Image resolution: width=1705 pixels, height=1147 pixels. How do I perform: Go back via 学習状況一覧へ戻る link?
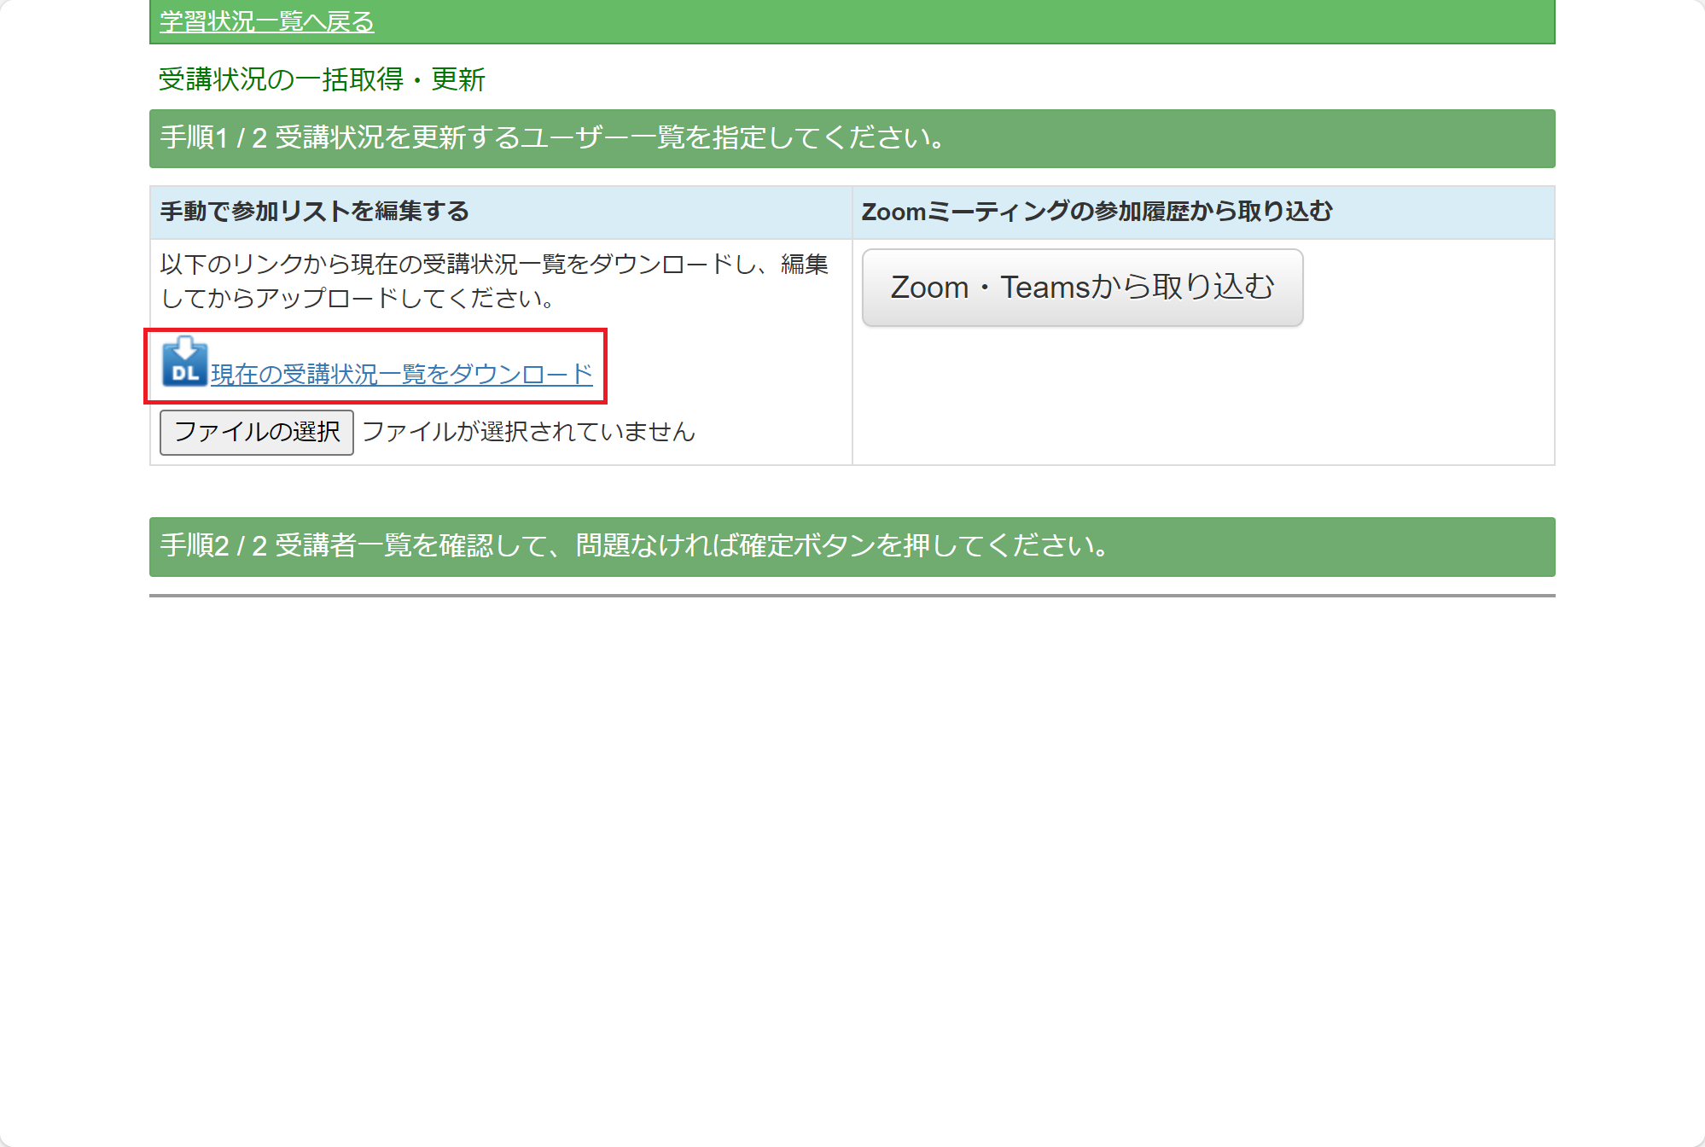click(266, 22)
